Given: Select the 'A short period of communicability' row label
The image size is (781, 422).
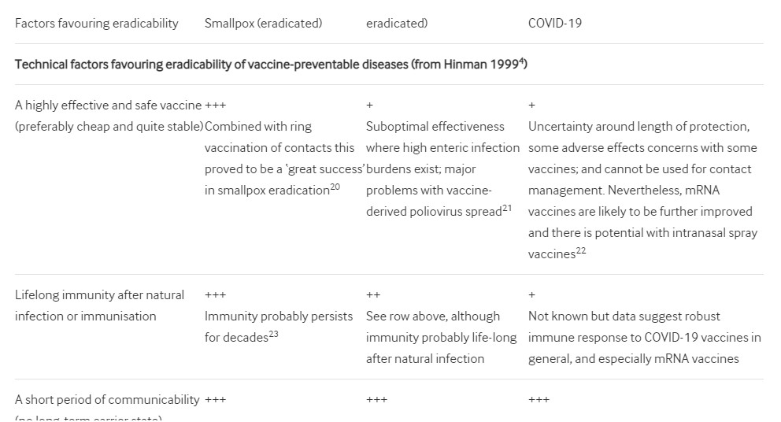Looking at the screenshot, I should coord(107,399).
